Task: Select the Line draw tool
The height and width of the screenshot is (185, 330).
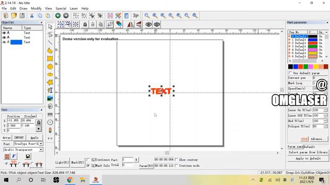Action: tap(50, 42)
